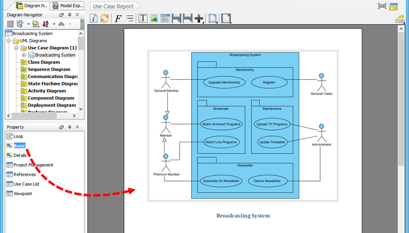
Task: Open dropdown arrow next to hierarchy icon
Action: click(28, 24)
